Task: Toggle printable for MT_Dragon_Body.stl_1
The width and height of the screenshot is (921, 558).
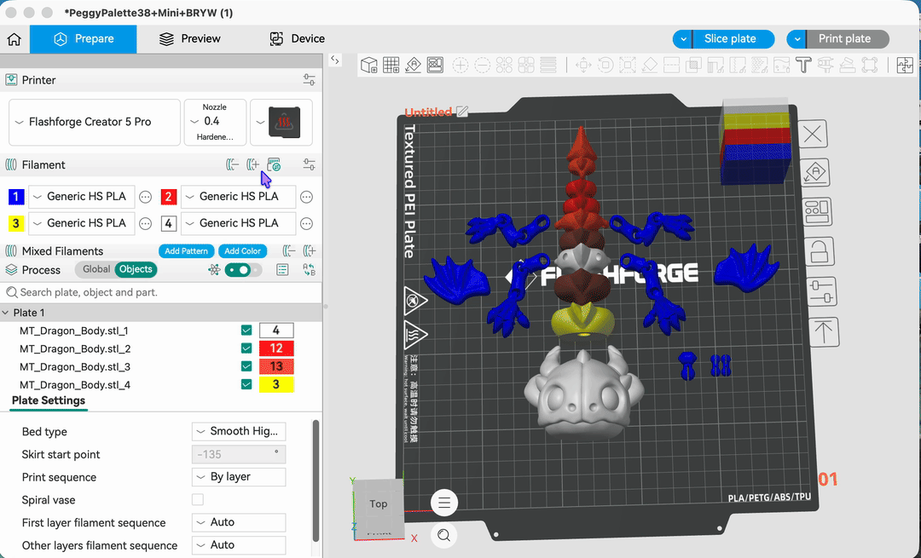Action: click(x=246, y=331)
